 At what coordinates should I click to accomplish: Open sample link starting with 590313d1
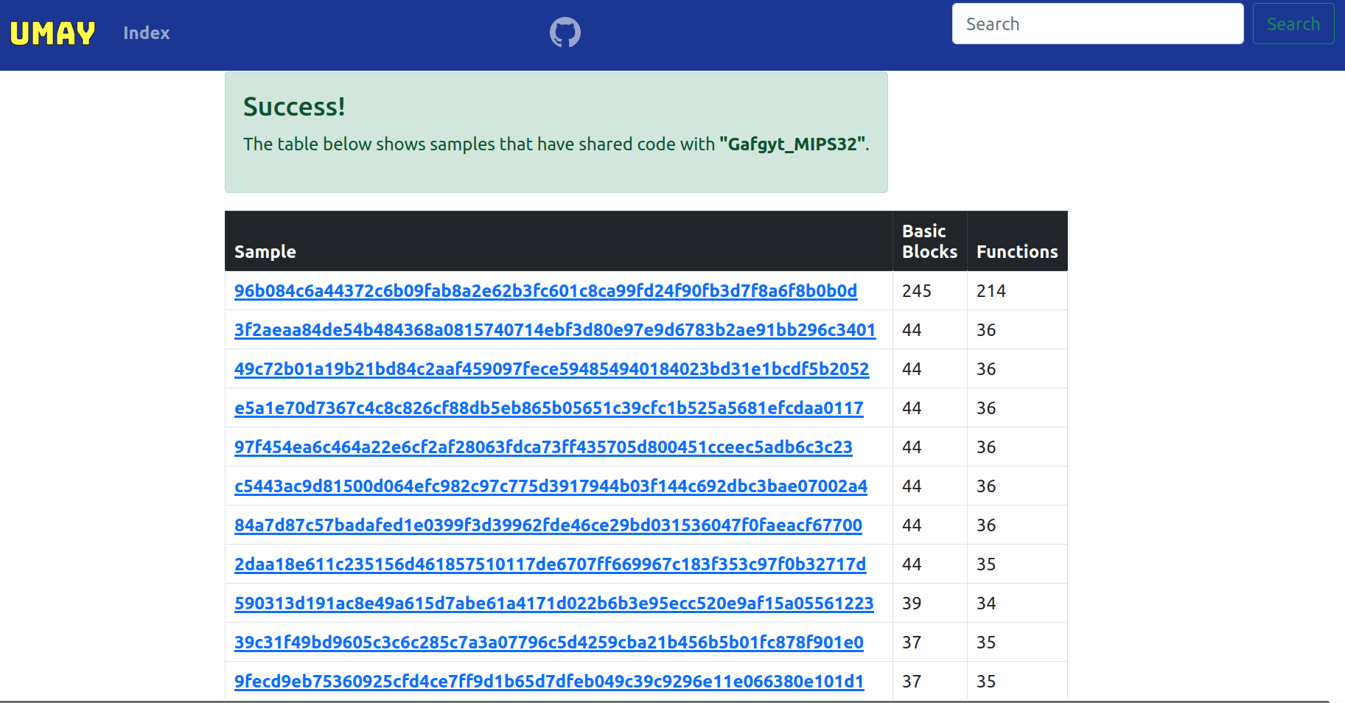pos(553,604)
